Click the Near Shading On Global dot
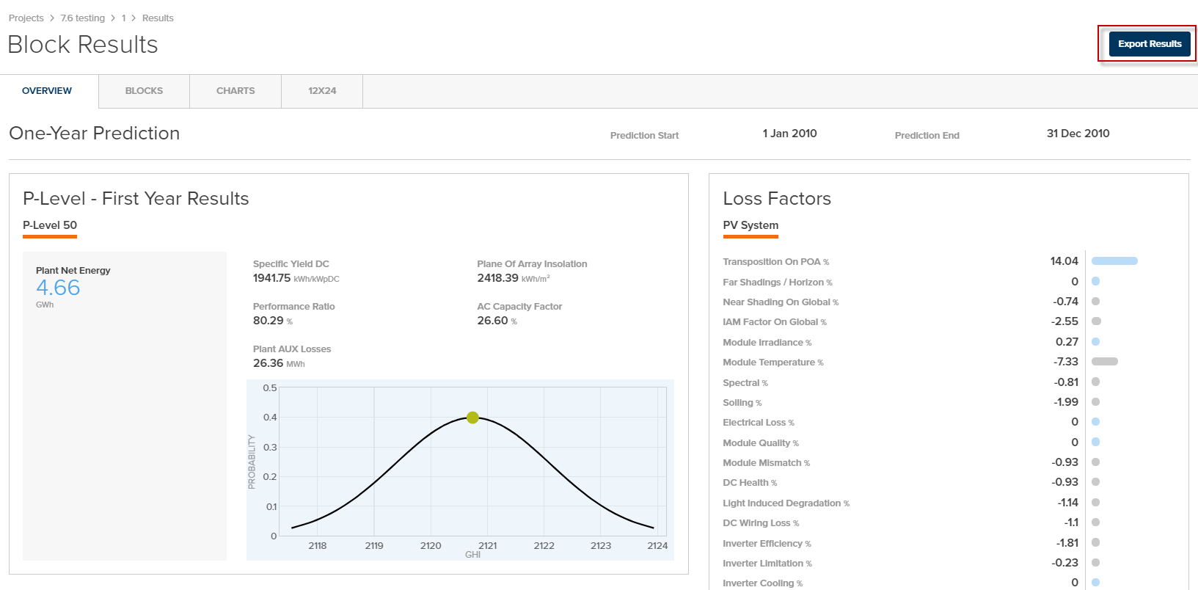 point(1095,302)
